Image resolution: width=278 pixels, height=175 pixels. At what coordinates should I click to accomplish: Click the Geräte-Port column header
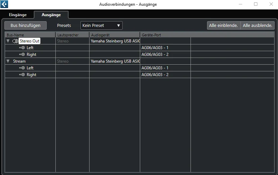point(207,35)
